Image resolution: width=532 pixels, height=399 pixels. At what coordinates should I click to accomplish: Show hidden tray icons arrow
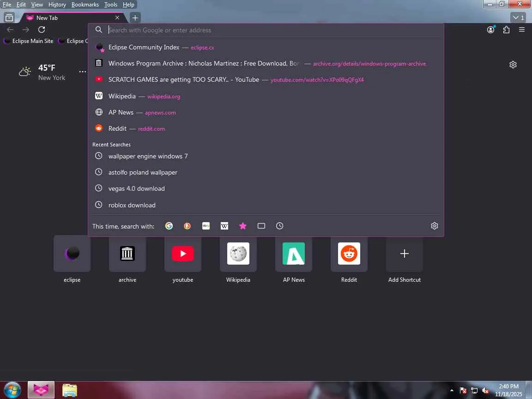[x=452, y=390]
